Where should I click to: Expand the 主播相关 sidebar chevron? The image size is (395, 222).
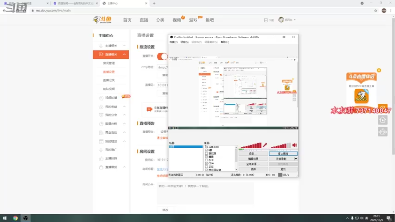click(x=124, y=46)
